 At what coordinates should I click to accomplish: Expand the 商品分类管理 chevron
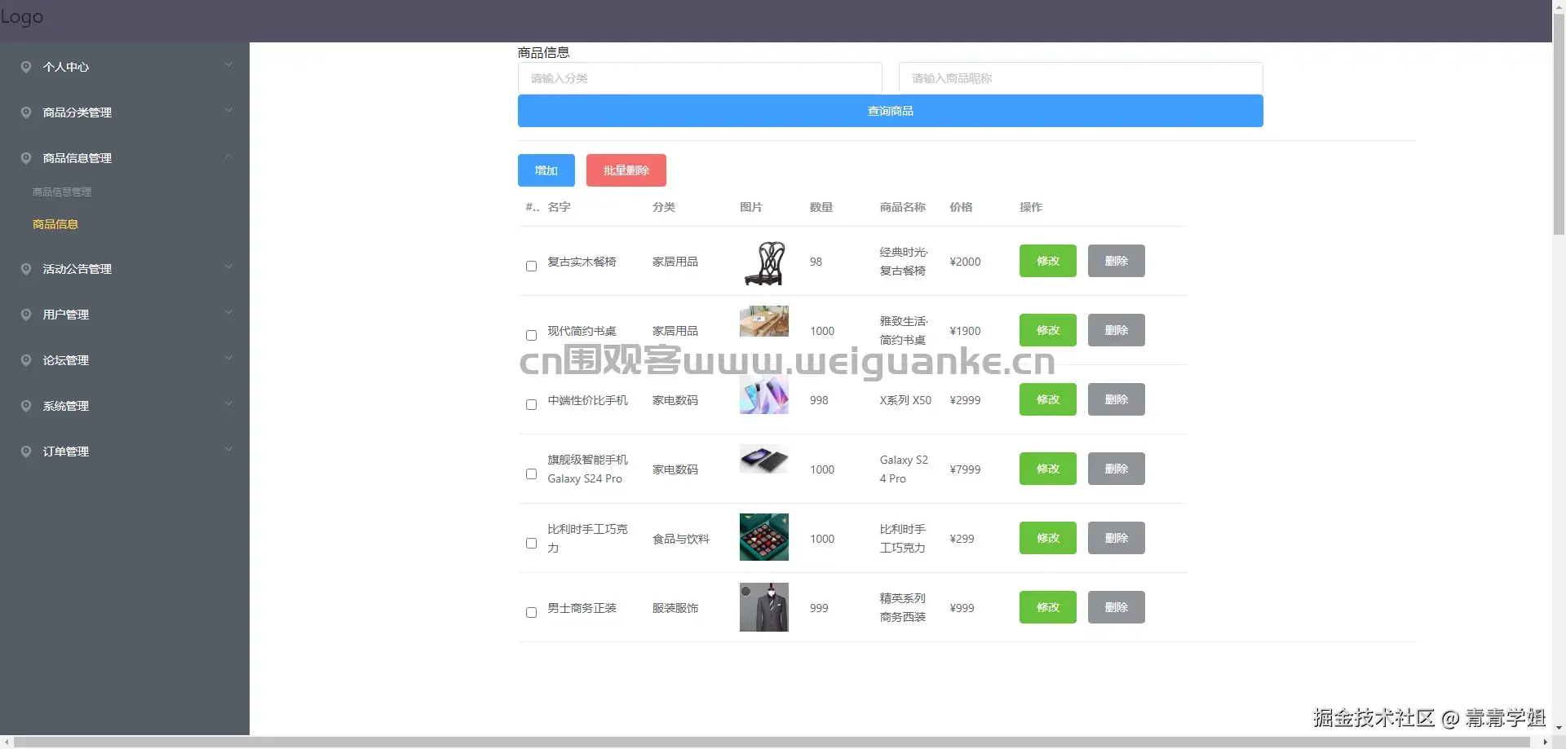click(x=228, y=110)
